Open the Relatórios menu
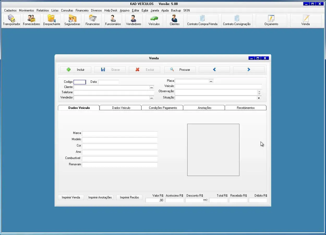326x235 pixels. click(x=43, y=10)
